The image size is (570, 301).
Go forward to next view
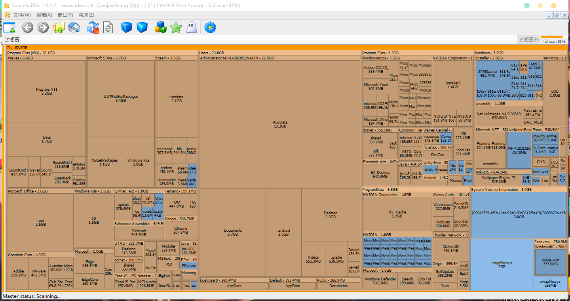43,27
